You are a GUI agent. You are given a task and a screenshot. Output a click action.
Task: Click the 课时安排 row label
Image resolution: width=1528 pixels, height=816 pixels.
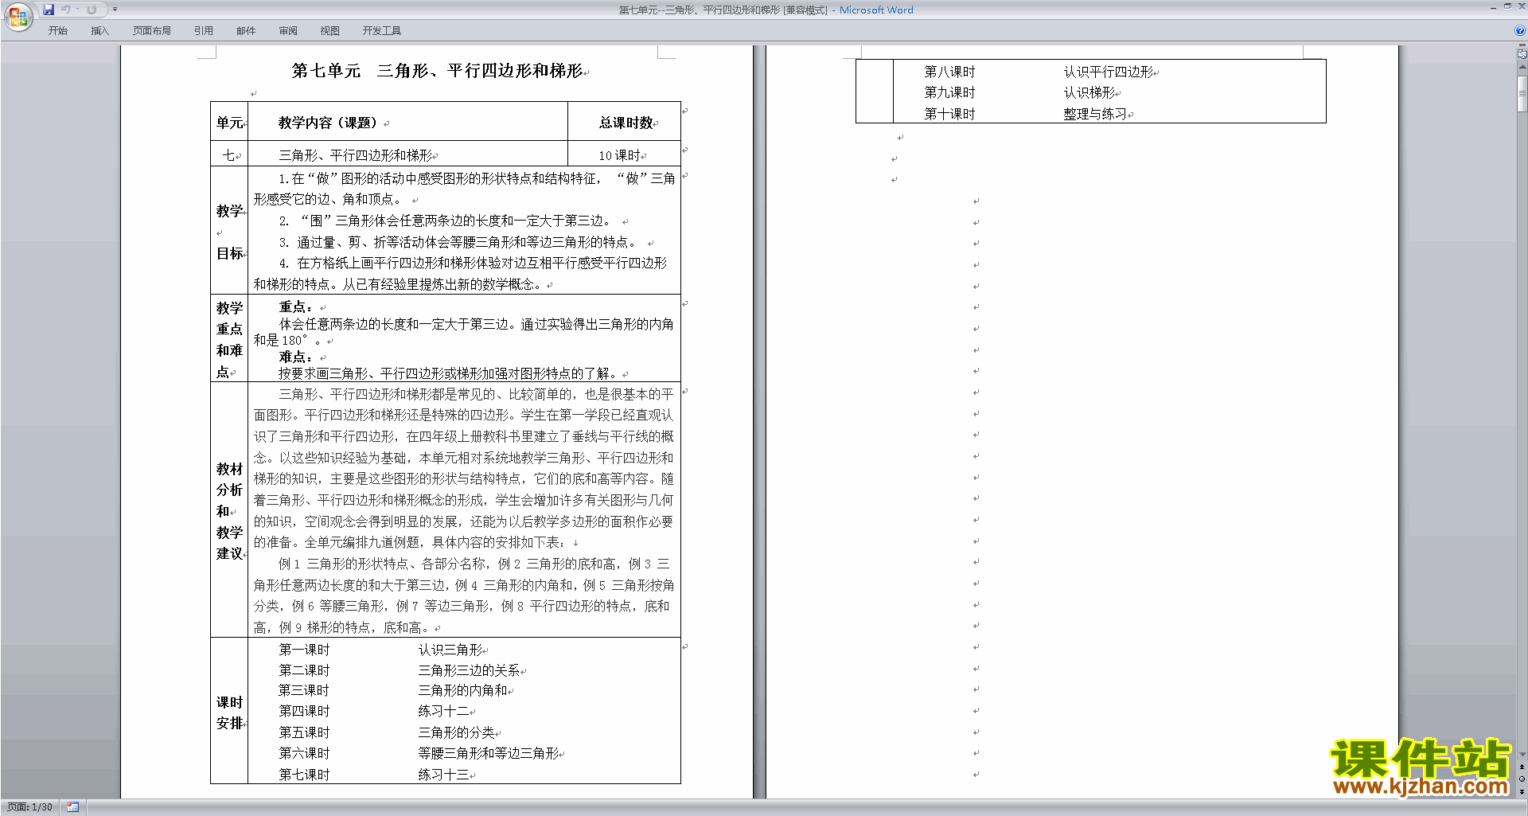point(229,713)
